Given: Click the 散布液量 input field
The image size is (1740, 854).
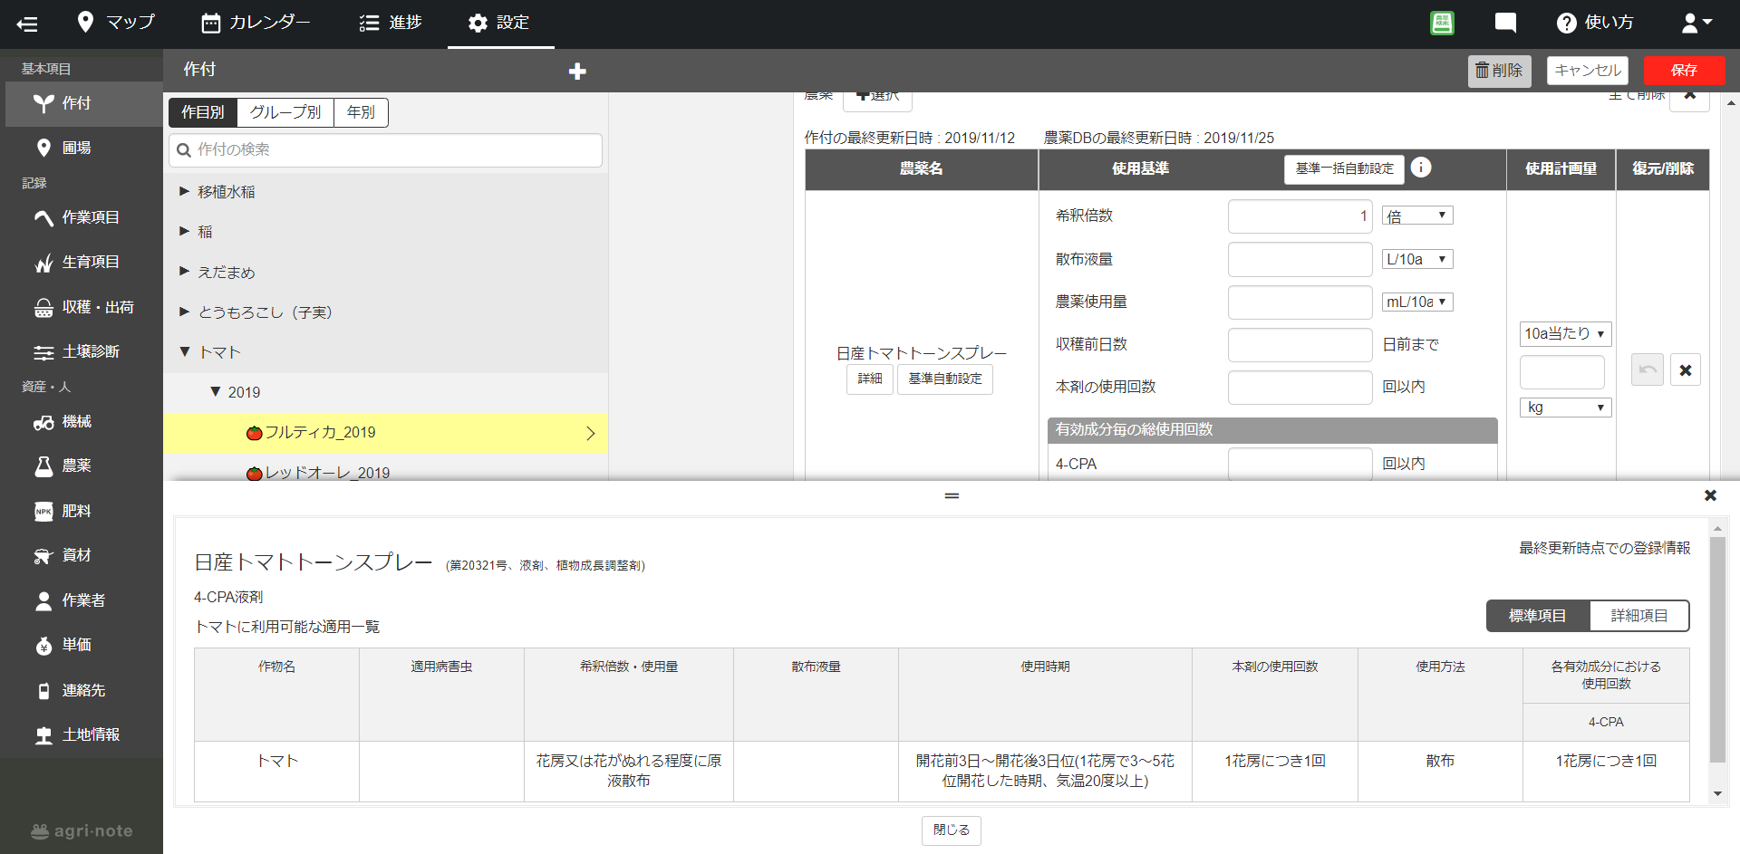Looking at the screenshot, I should point(1300,260).
